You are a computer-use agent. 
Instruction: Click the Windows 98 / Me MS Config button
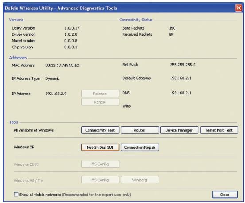click(100, 180)
